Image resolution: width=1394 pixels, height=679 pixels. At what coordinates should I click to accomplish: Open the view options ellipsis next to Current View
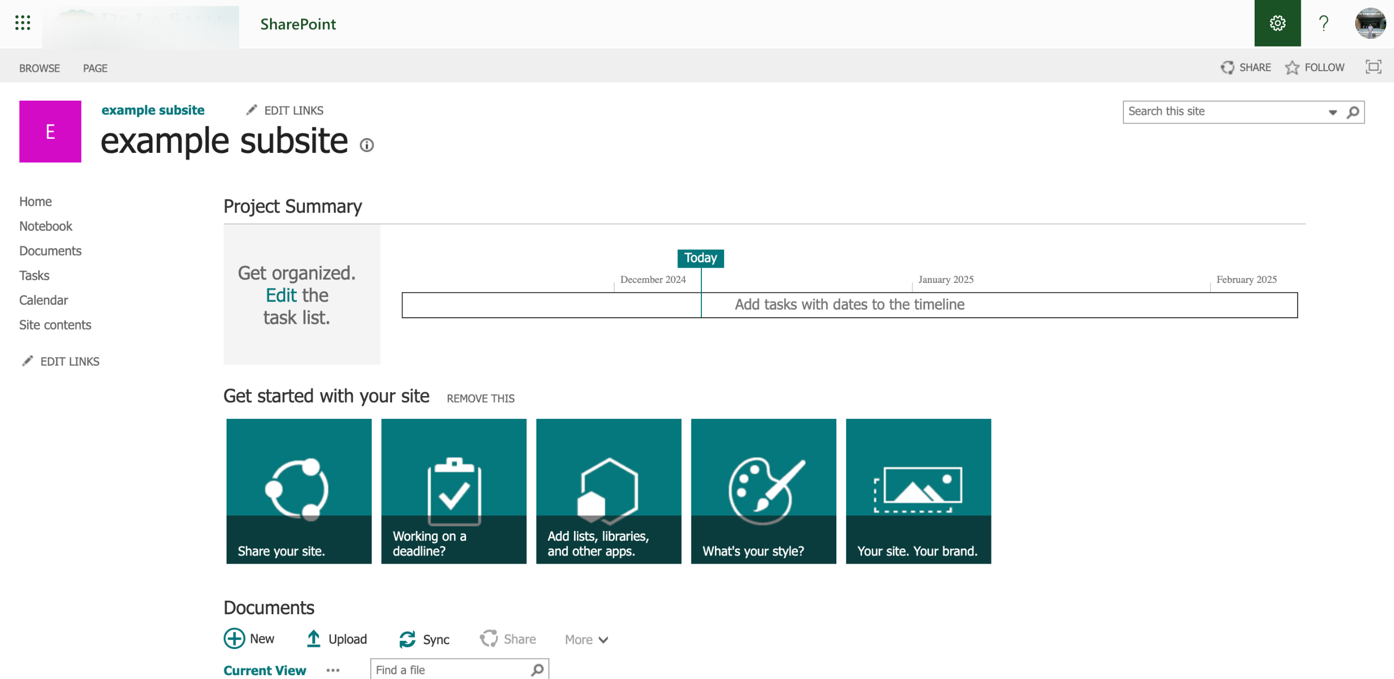pos(333,670)
